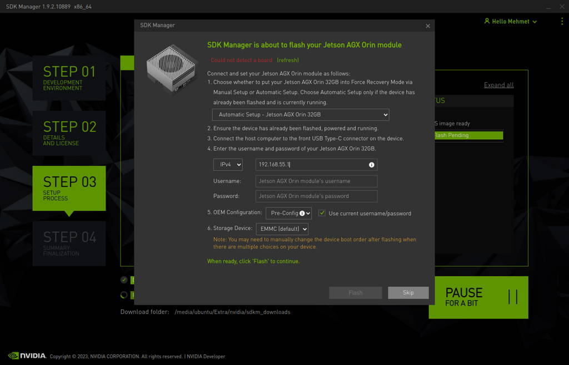This screenshot has width=569, height=365.
Task: Expand the Hello Mehmet account menu
Action: click(x=511, y=22)
